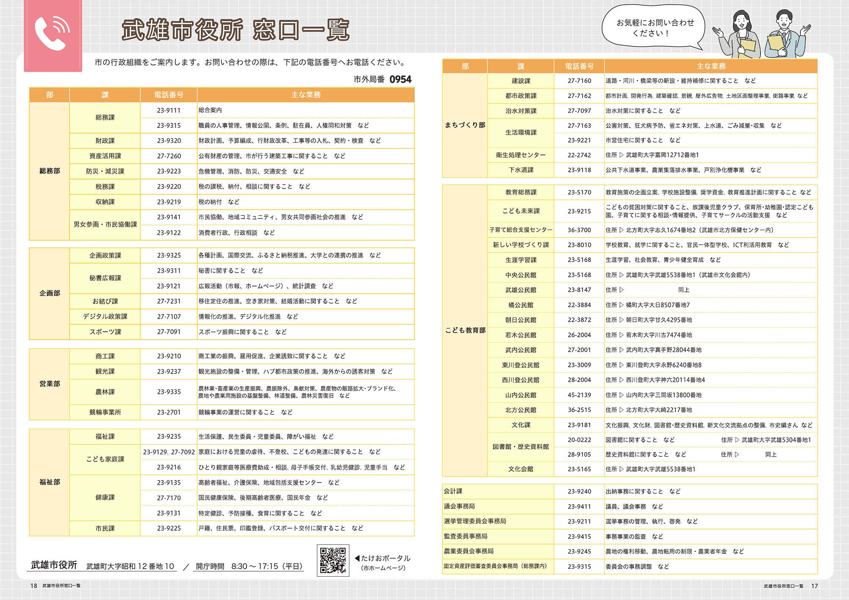The width and height of the screenshot is (849, 600).
Task: Click the 健康課 cell
Action: pos(105,497)
